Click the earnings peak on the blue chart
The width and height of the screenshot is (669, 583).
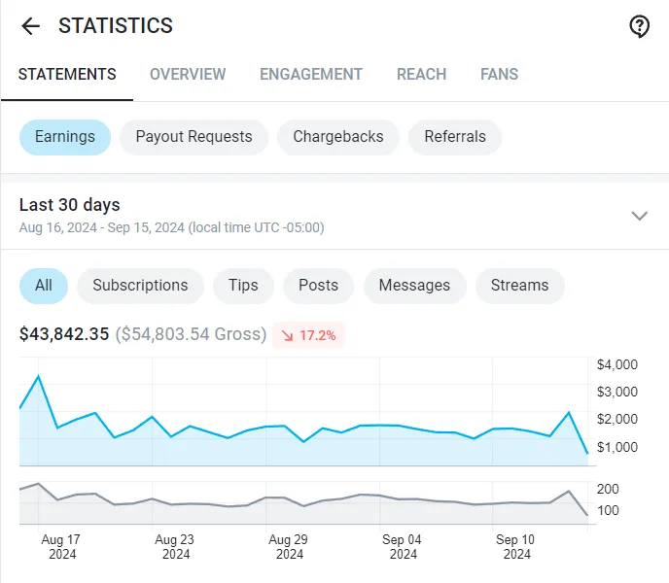[38, 376]
